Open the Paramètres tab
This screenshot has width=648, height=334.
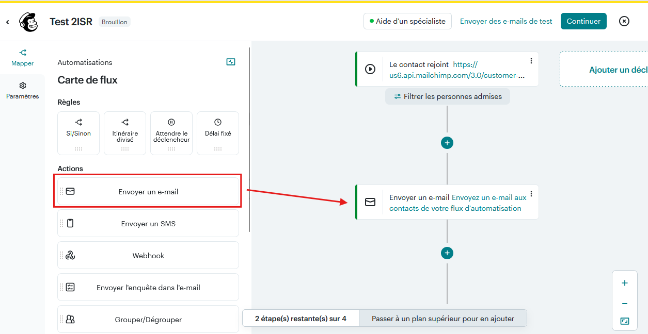[23, 91]
